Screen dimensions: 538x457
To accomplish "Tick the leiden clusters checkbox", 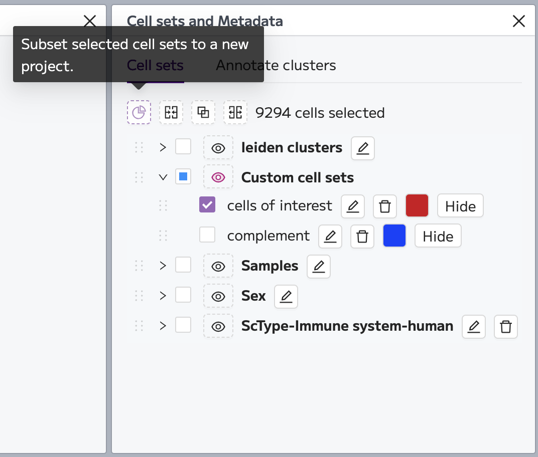I will pos(183,147).
